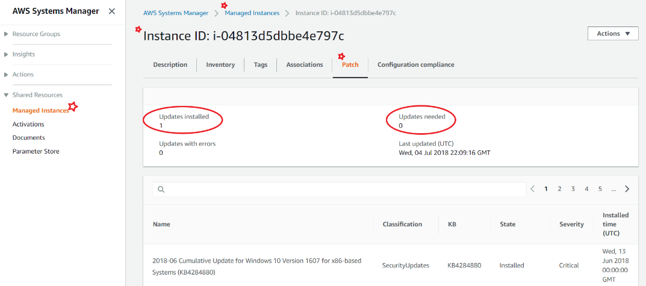Sort by the Name column header

pos(161,224)
